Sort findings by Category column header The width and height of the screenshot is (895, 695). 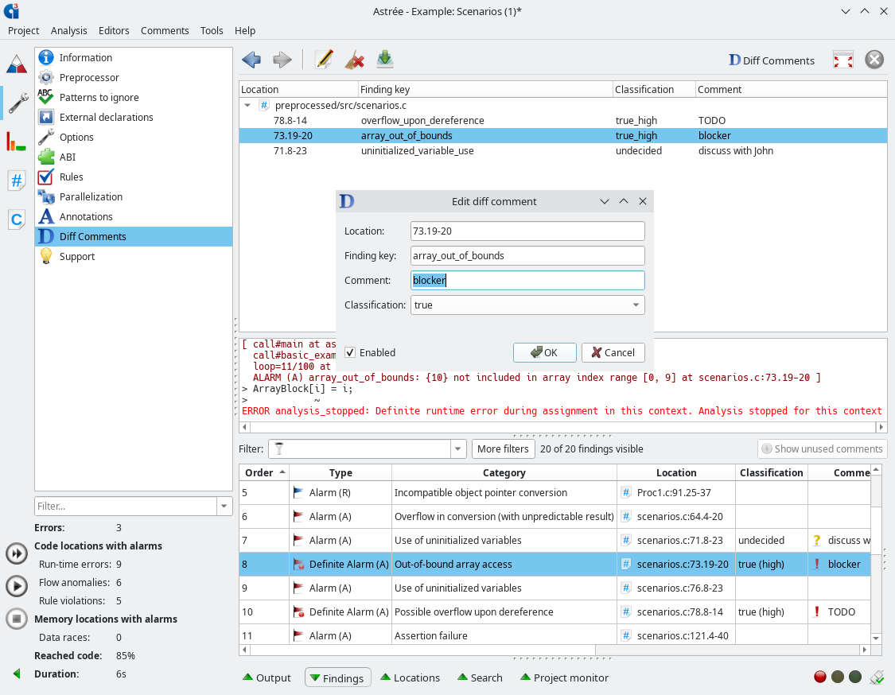coord(504,472)
